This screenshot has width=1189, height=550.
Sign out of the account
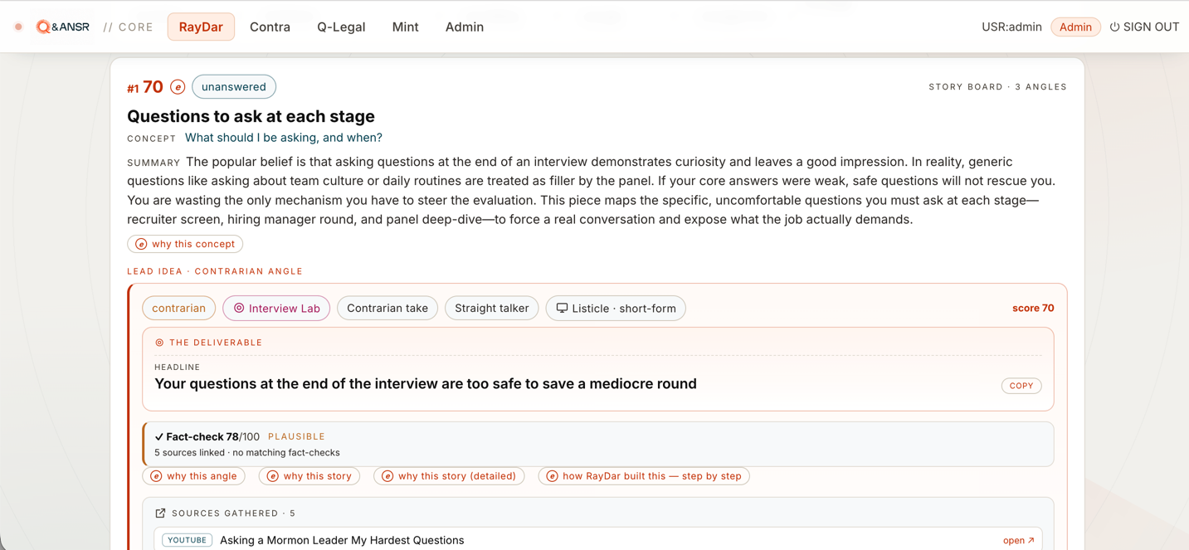1144,27
